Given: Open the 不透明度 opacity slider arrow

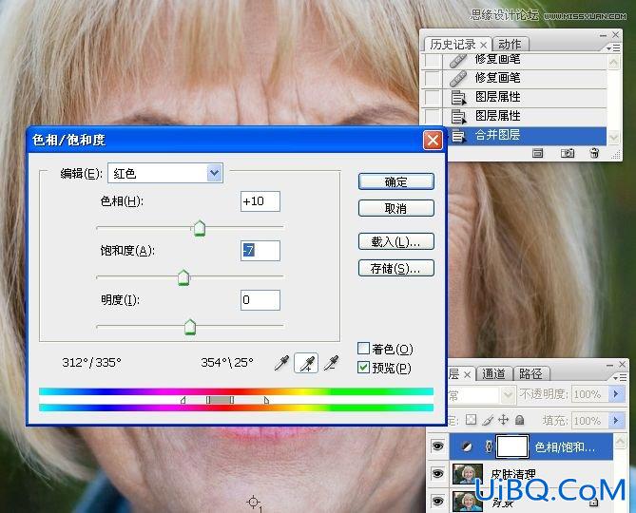Looking at the screenshot, I should (x=617, y=394).
